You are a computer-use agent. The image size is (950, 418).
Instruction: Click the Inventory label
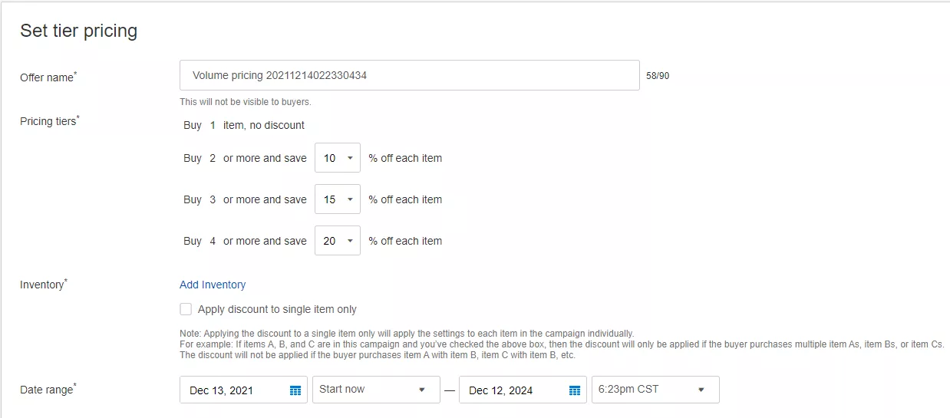(43, 285)
